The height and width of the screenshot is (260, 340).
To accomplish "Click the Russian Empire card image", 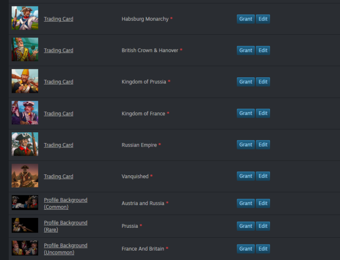I will point(25,144).
